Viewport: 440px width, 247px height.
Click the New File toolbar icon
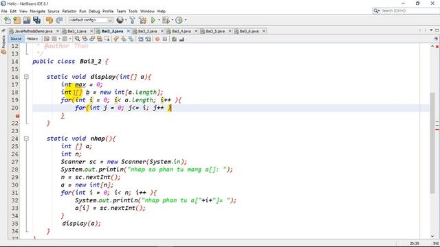(8, 20)
